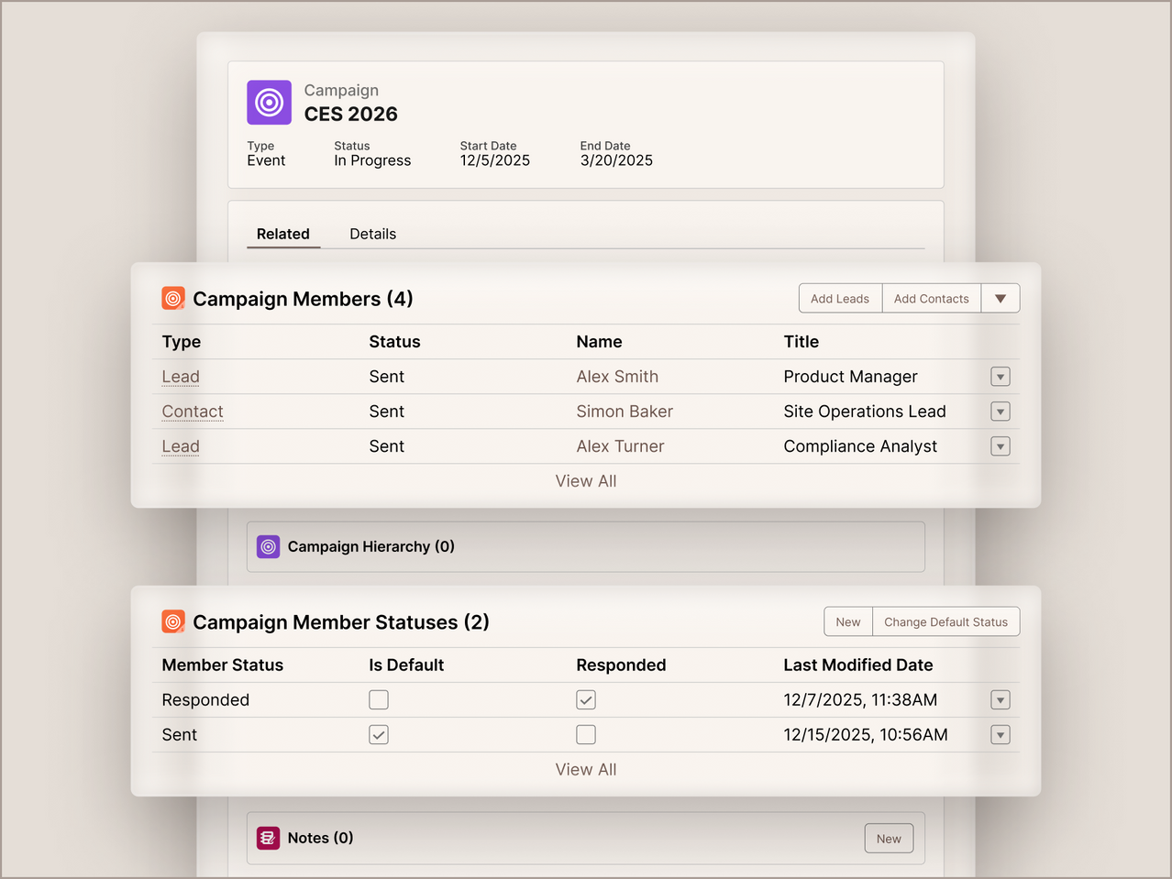Click the Status column header in members table
1172x879 pixels.
[x=394, y=342]
